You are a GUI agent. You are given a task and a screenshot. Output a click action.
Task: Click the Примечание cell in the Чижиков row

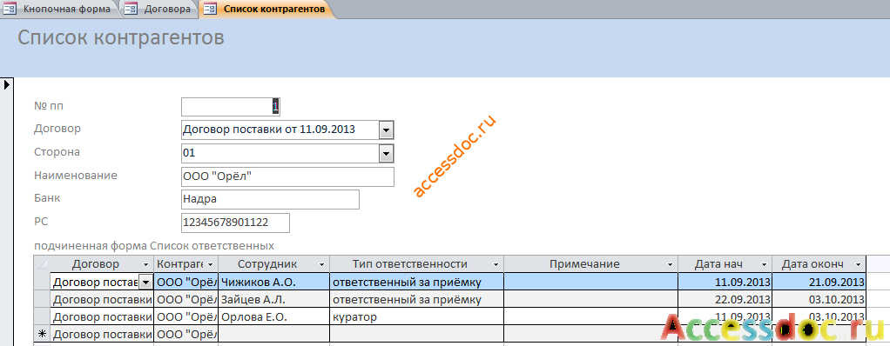click(591, 282)
